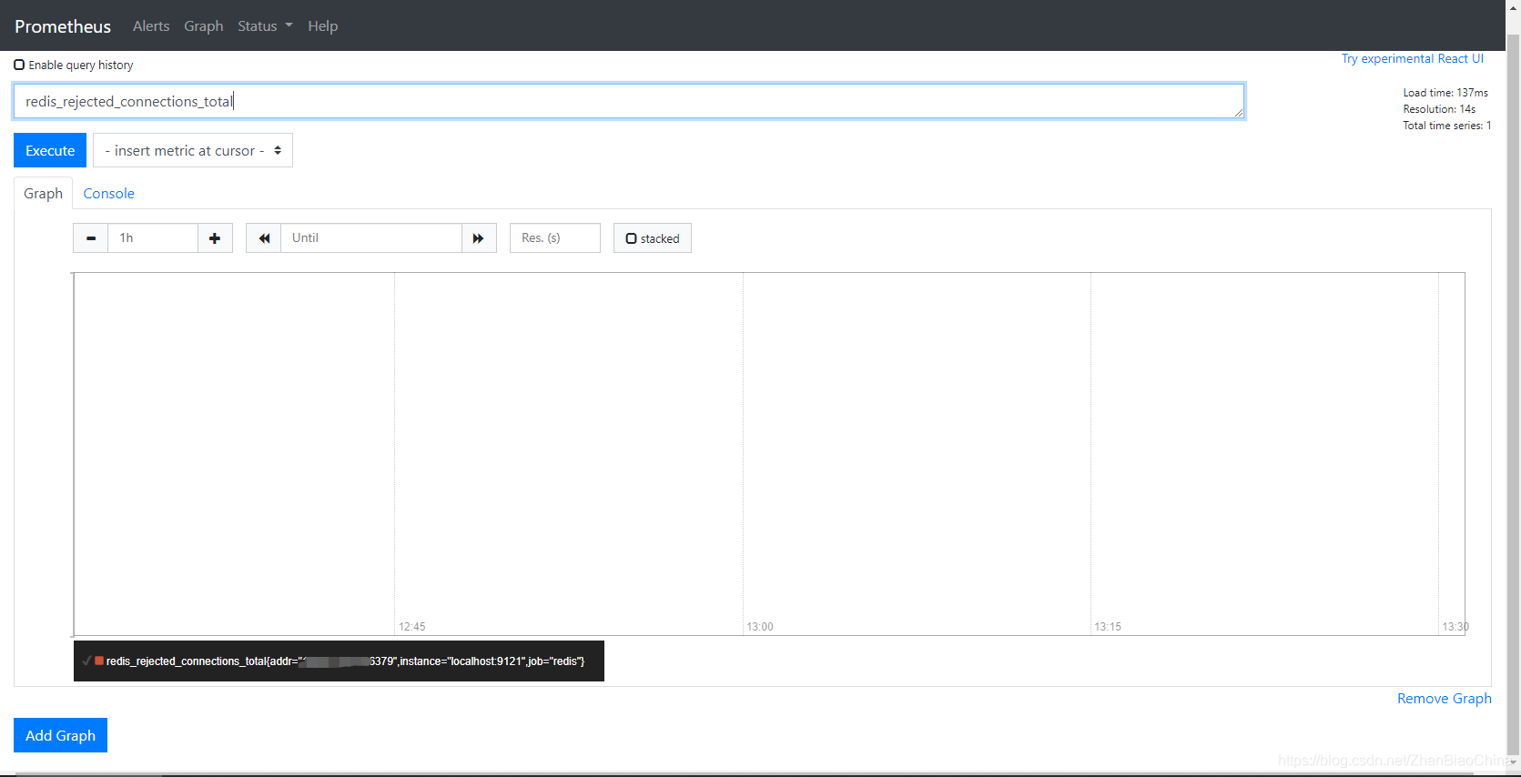Enable query history checkbox
This screenshot has height=777, width=1521.
19,65
